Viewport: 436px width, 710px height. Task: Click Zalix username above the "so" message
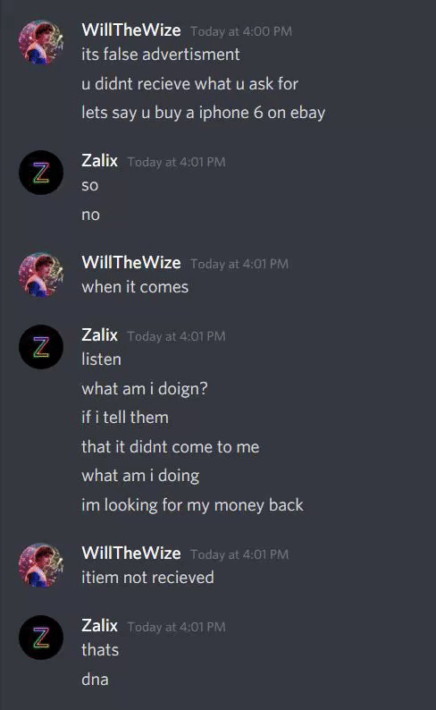(x=99, y=161)
